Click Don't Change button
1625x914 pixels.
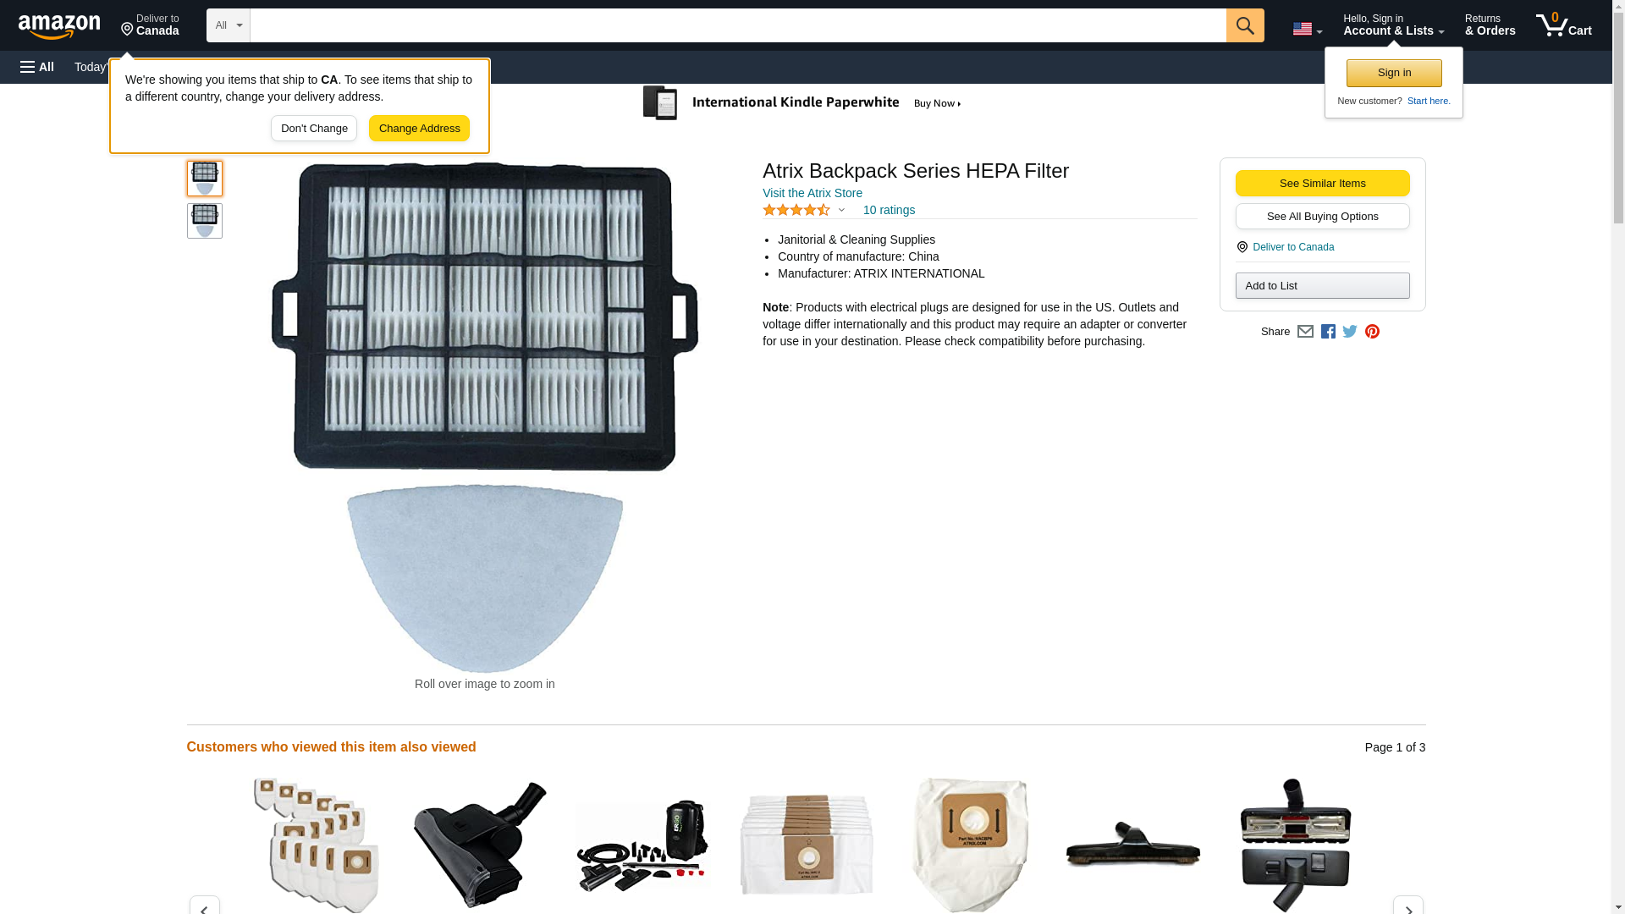[x=314, y=129]
